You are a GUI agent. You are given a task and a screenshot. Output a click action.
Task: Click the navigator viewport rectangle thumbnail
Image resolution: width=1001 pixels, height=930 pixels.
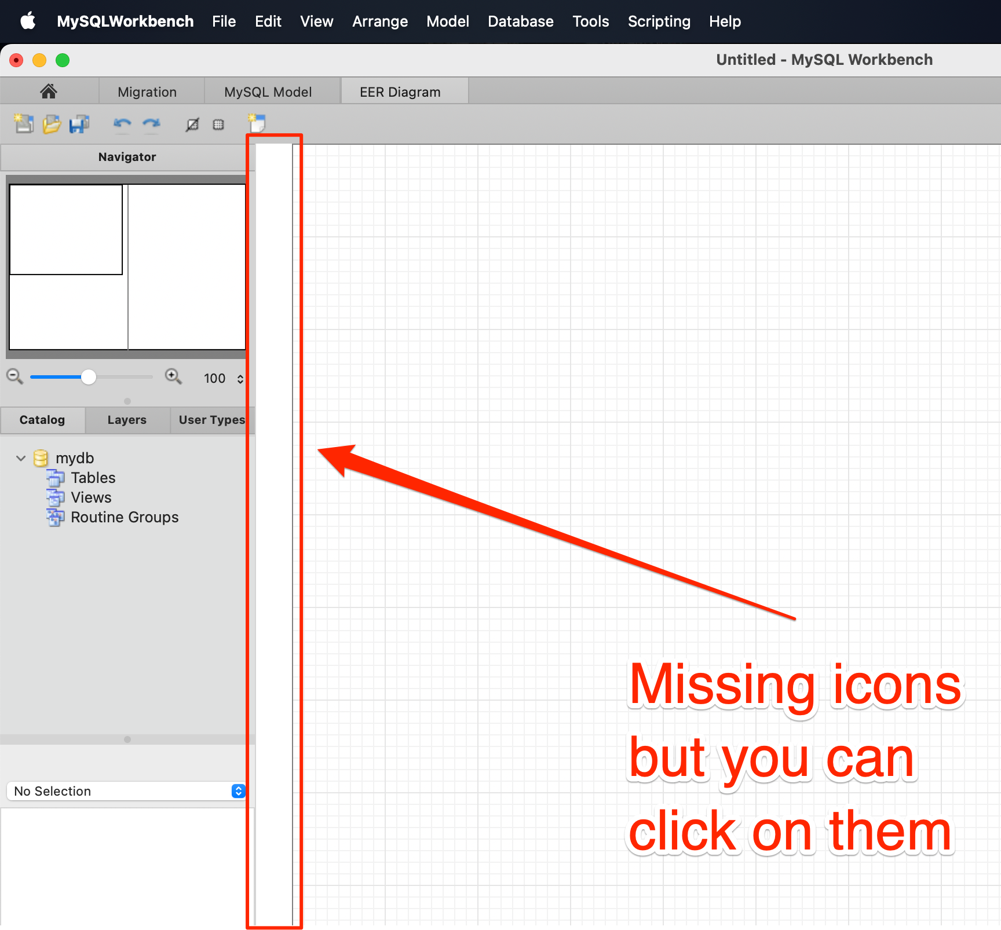pyautogui.click(x=66, y=229)
